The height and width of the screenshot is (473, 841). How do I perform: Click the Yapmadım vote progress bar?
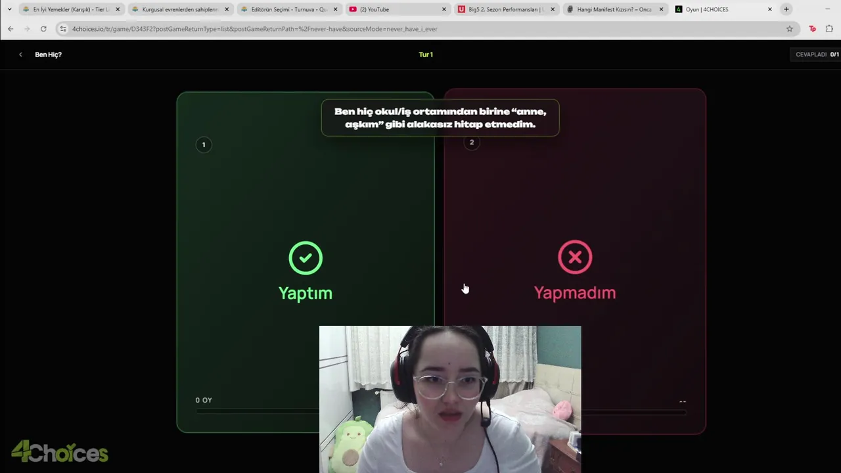point(633,413)
